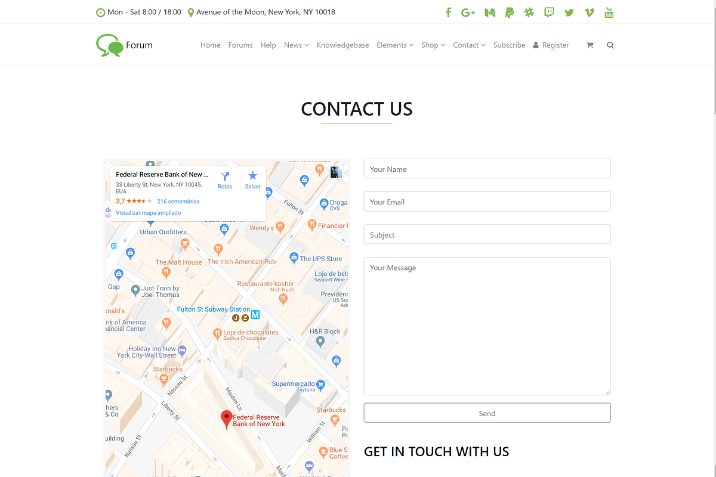Click the red Federal Reserve map pin
The width and height of the screenshot is (716, 477).
click(226, 420)
